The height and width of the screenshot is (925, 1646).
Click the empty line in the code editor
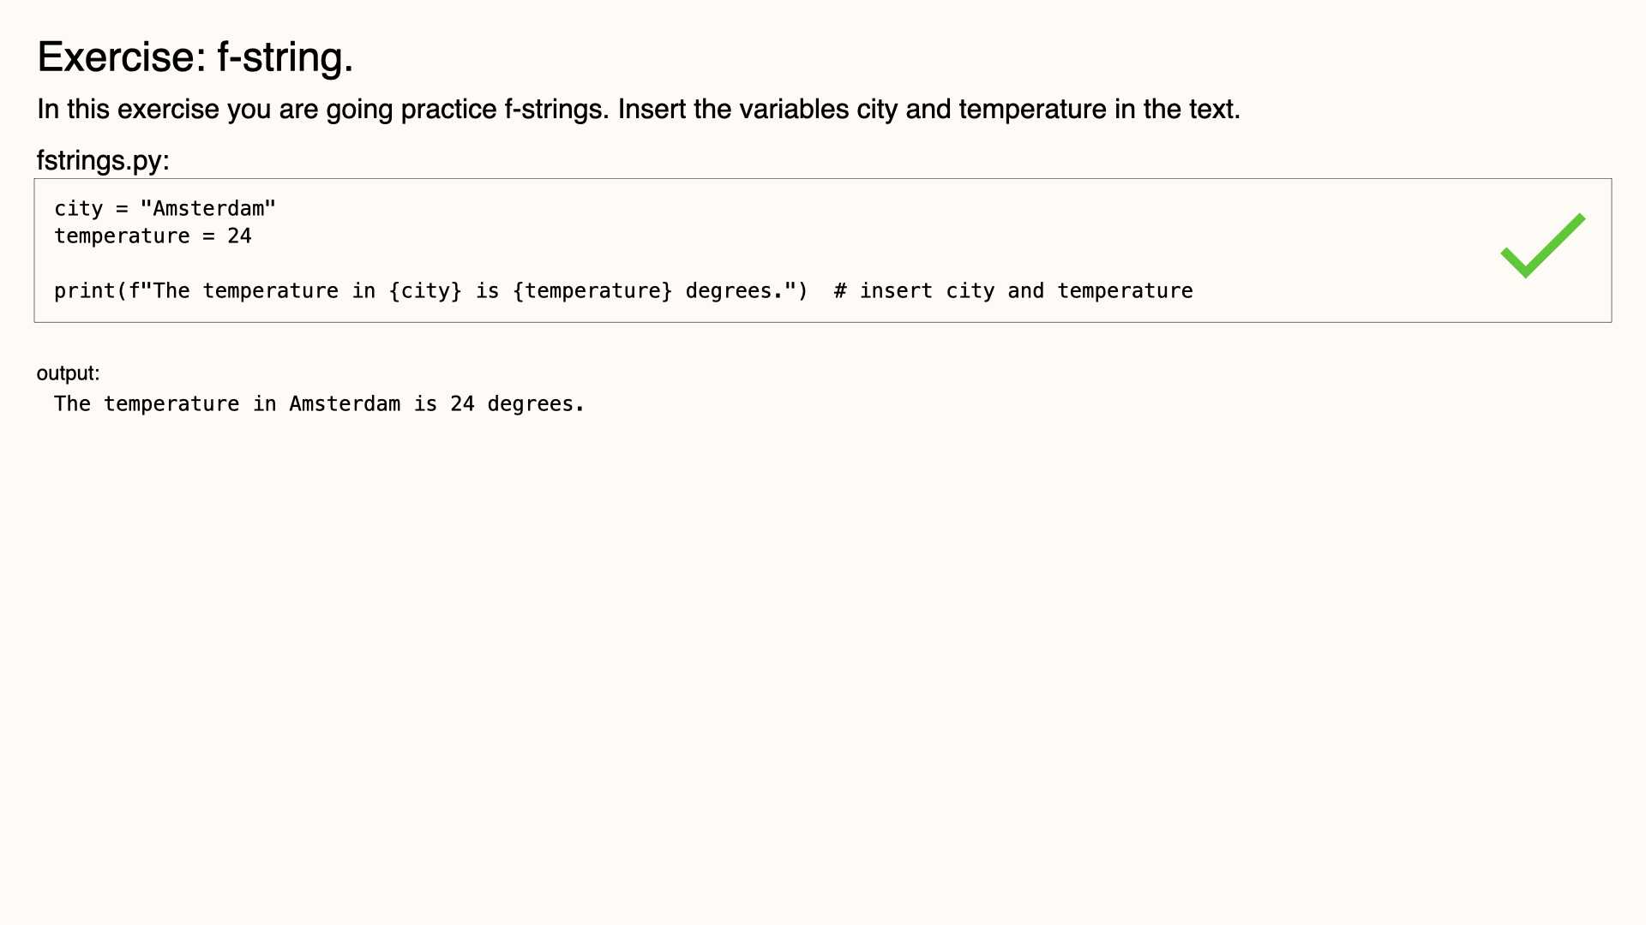[823, 264]
